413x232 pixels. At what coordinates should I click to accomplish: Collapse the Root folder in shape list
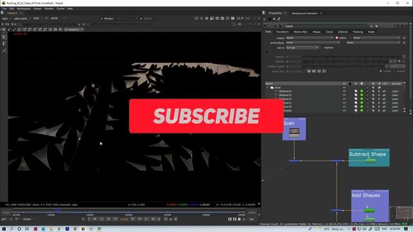click(267, 88)
